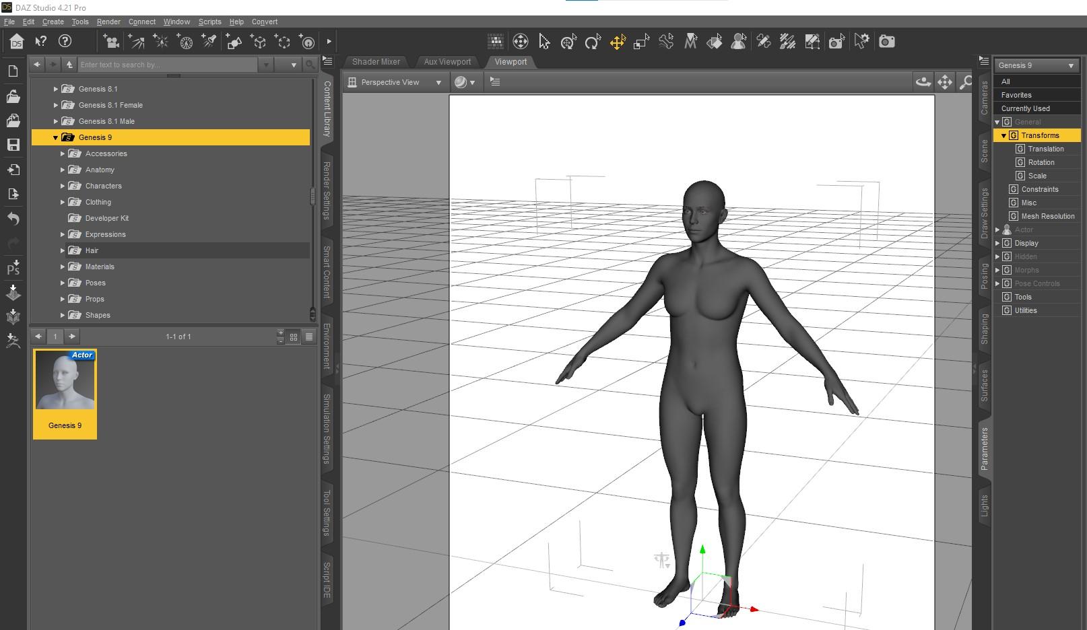Select the Node Selection arrow tool
This screenshot has width=1087, height=630.
pos(544,42)
